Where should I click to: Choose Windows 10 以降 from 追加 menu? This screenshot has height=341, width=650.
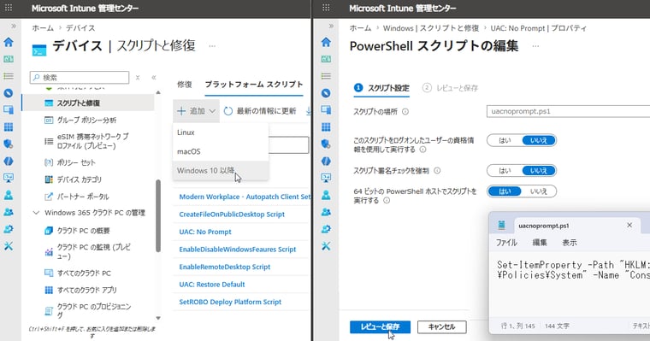(x=221, y=170)
